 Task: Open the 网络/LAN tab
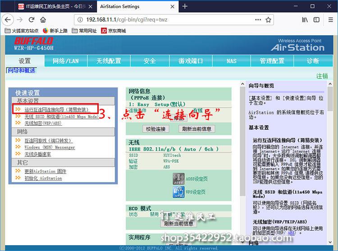(66, 61)
